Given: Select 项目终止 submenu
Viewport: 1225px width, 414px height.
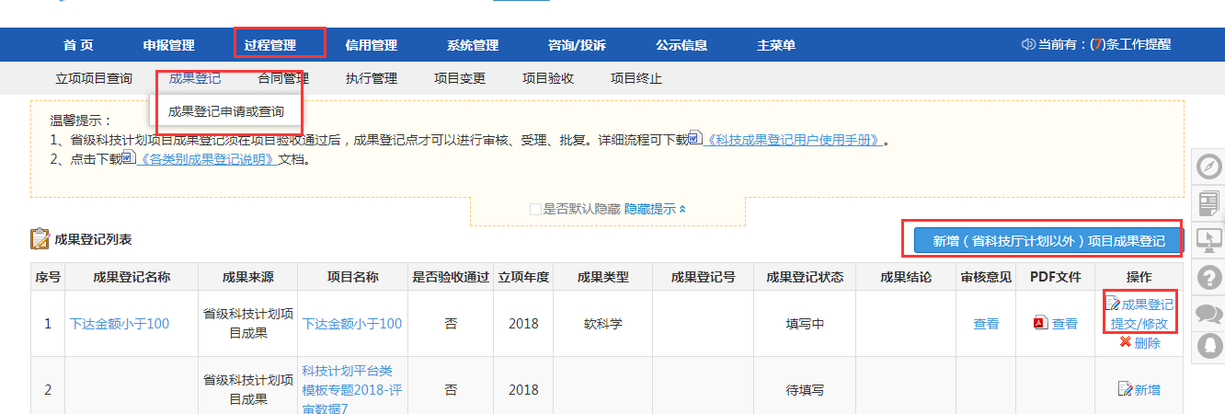Looking at the screenshot, I should tap(636, 78).
